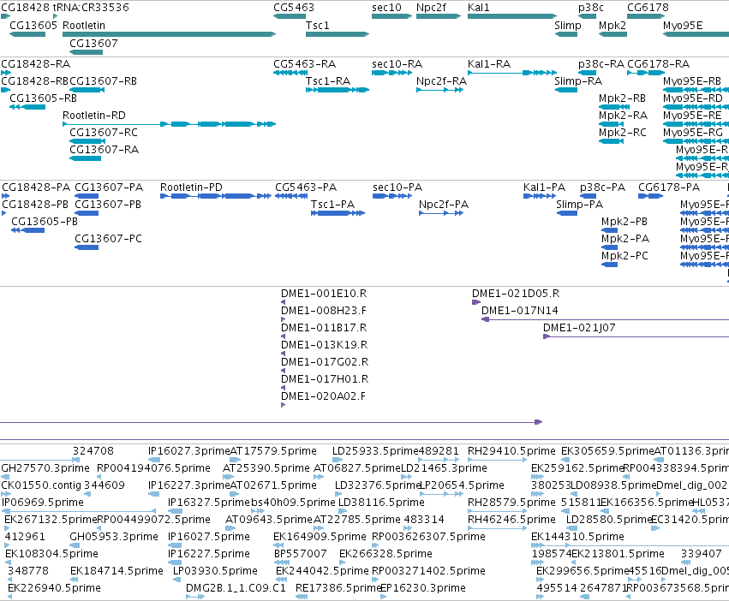Select protein Slimp-PA
This screenshot has height=601, width=729.
tap(567, 213)
